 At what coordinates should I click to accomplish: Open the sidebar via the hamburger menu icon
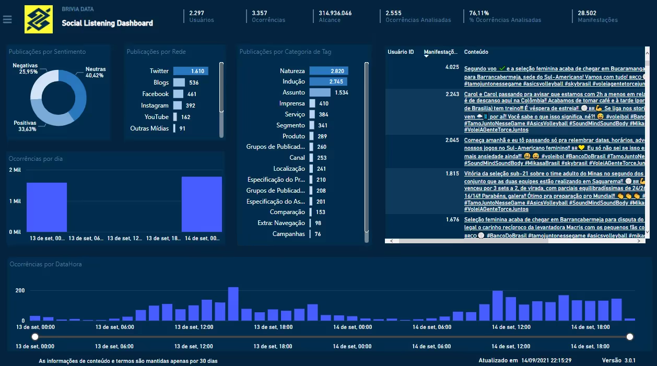click(7, 20)
